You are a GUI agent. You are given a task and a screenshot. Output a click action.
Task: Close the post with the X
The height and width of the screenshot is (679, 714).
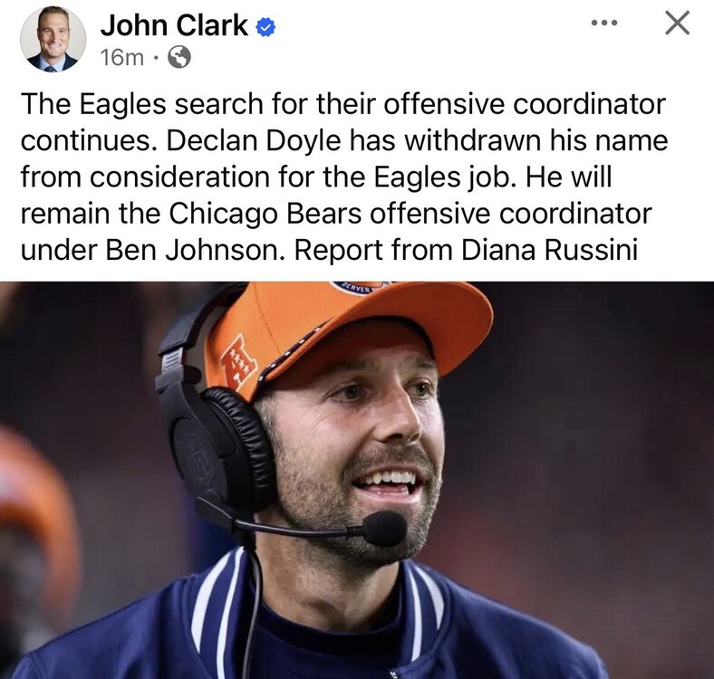(x=677, y=23)
